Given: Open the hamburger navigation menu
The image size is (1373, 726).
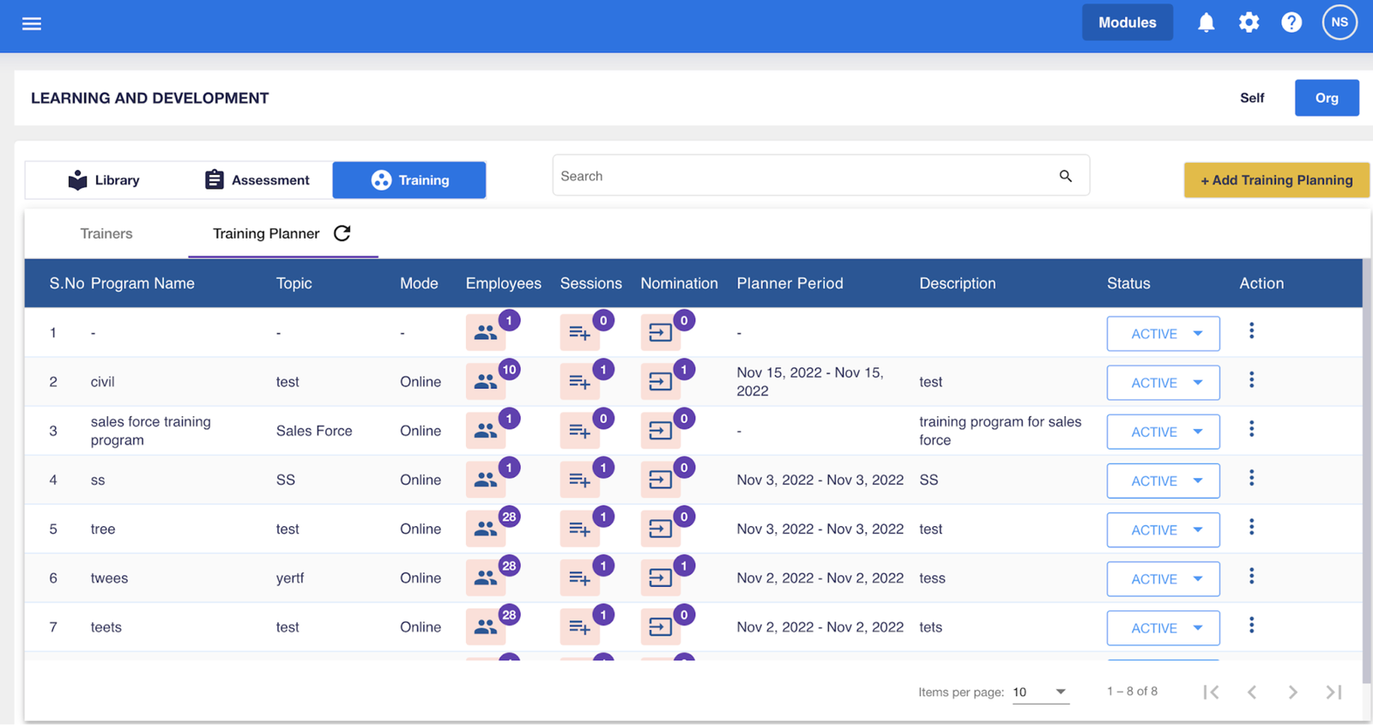Looking at the screenshot, I should point(32,23).
